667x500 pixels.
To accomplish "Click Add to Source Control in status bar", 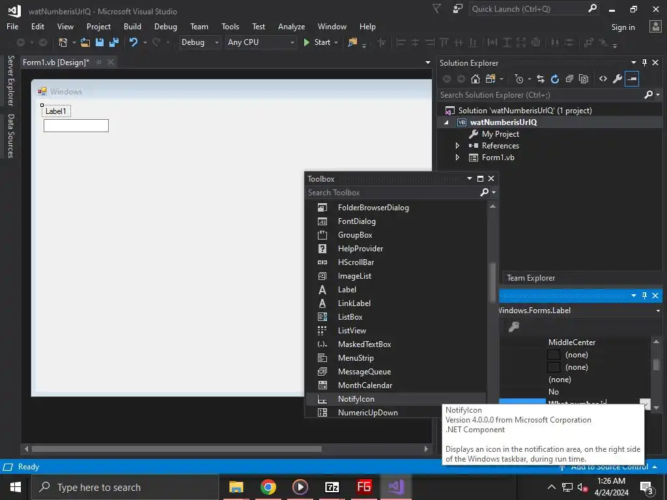I will point(609,467).
